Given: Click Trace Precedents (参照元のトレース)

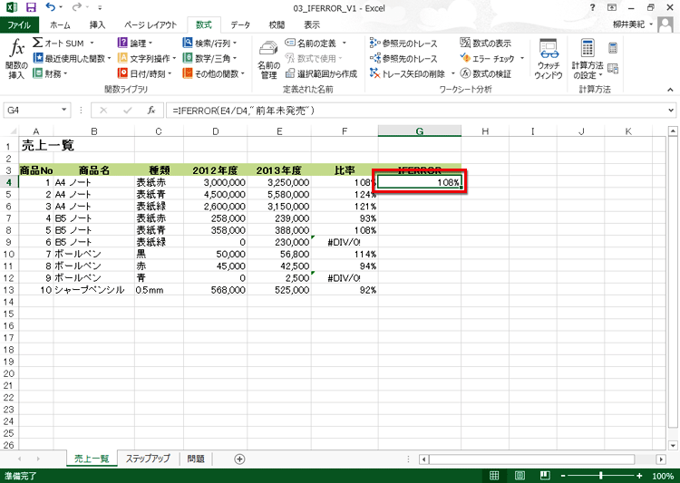Looking at the screenshot, I should (403, 43).
